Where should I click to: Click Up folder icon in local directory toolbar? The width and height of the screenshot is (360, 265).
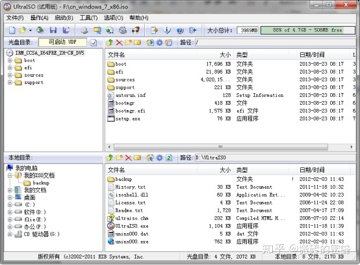coord(110,158)
